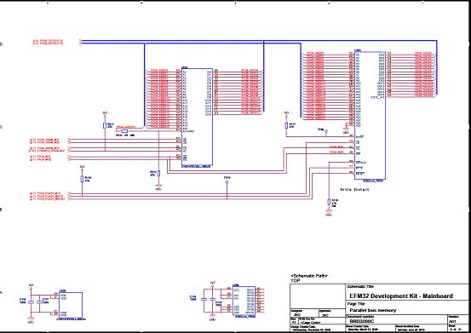
Task: Select the FPGA_FLASH reset port label at the bottom-left
Action: pyautogui.click(x=48, y=199)
